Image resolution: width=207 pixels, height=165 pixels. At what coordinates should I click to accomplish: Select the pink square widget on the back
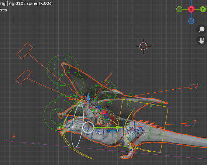click(x=104, y=112)
